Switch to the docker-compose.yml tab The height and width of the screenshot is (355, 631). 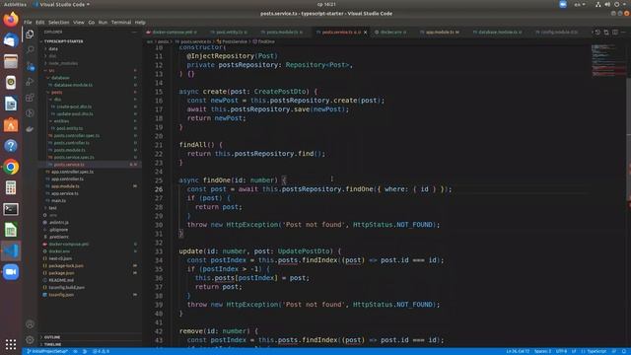[173, 33]
